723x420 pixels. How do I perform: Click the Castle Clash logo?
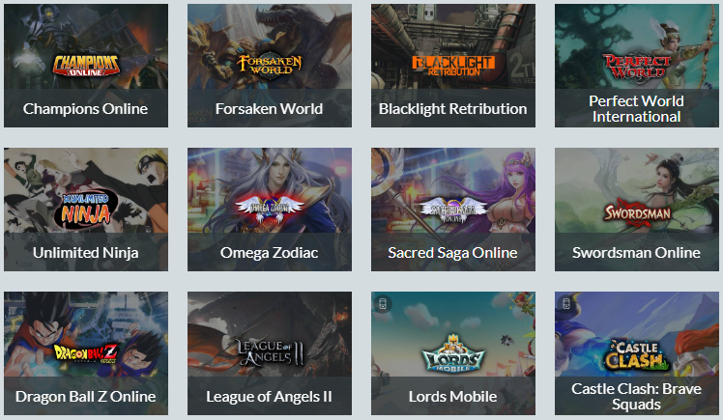point(637,354)
